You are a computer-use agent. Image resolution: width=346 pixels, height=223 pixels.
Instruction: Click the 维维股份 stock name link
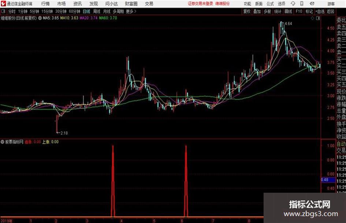point(223,4)
